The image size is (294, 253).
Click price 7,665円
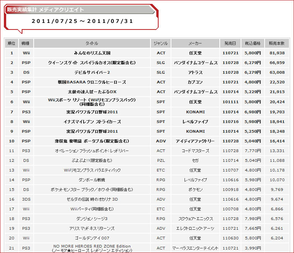click(253, 228)
